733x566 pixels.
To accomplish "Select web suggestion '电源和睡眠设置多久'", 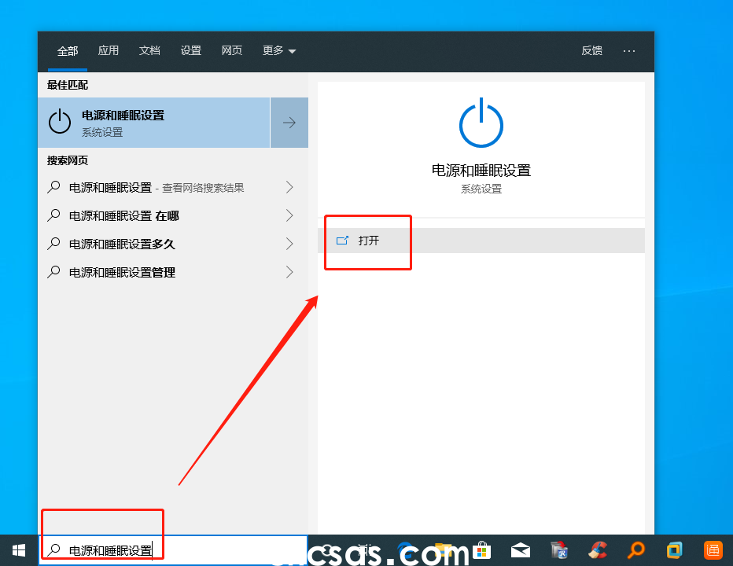I will pos(173,244).
